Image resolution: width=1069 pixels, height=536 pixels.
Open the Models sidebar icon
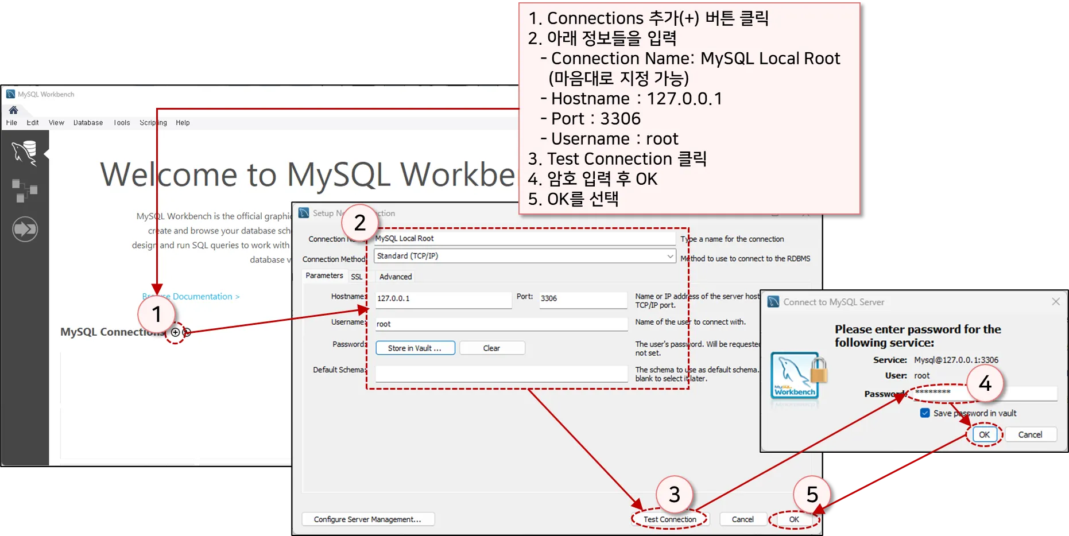(x=25, y=191)
